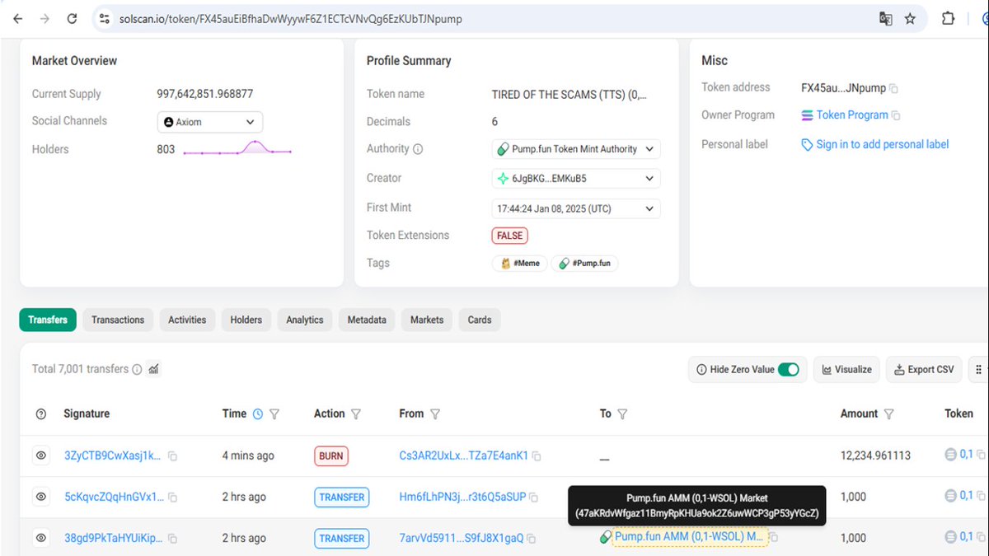Click the browser forward arrow
The height and width of the screenshot is (556, 989).
click(45, 18)
